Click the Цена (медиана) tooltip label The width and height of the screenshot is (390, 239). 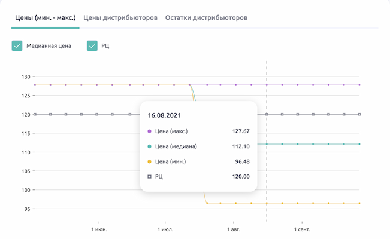pyautogui.click(x=176, y=146)
